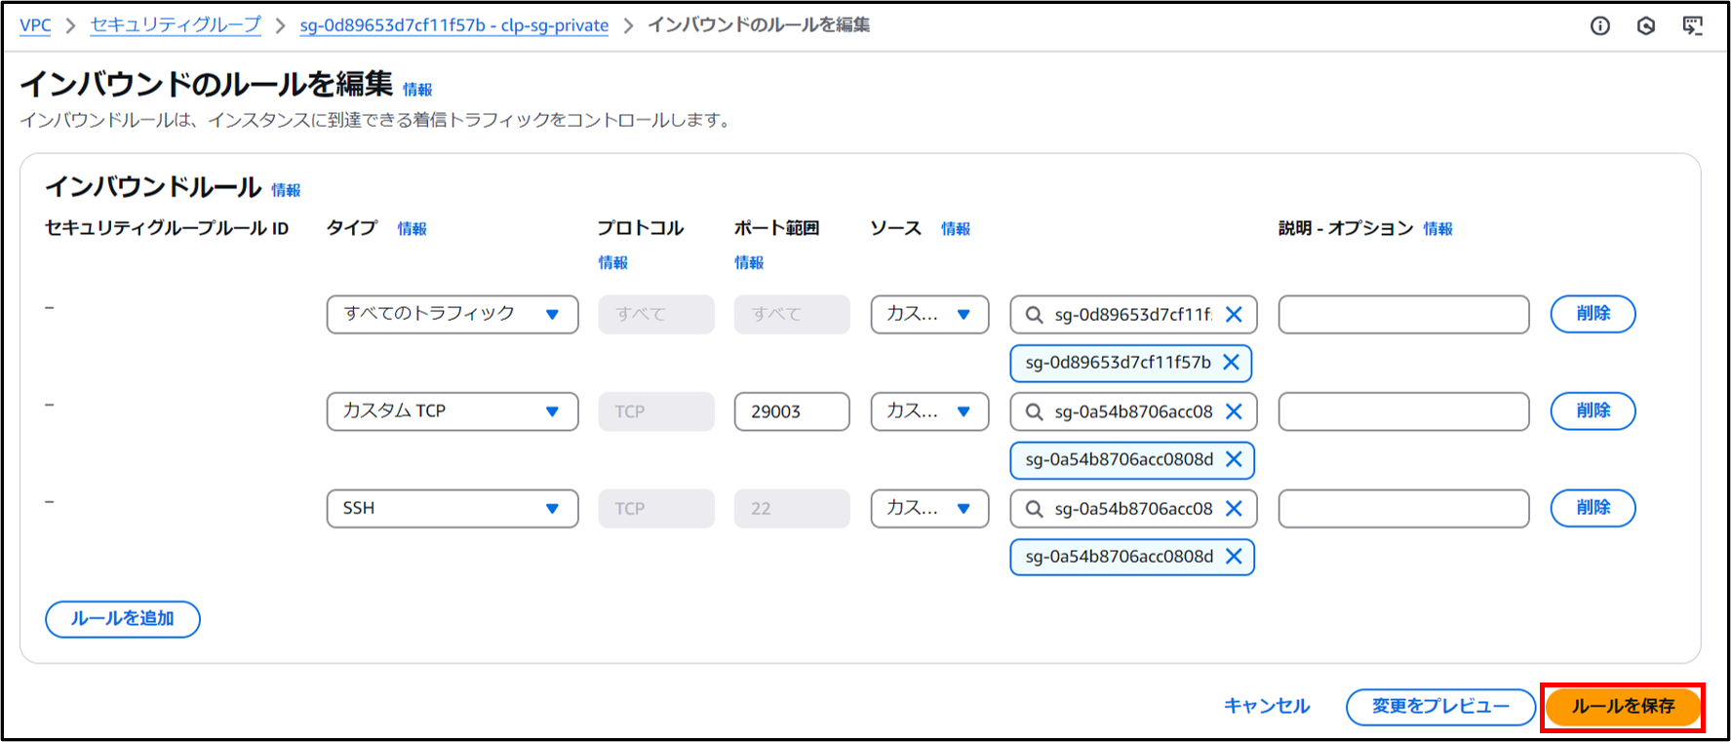Click the port range field containing 29003
Viewport: 1731px width, 742px height.
point(791,411)
